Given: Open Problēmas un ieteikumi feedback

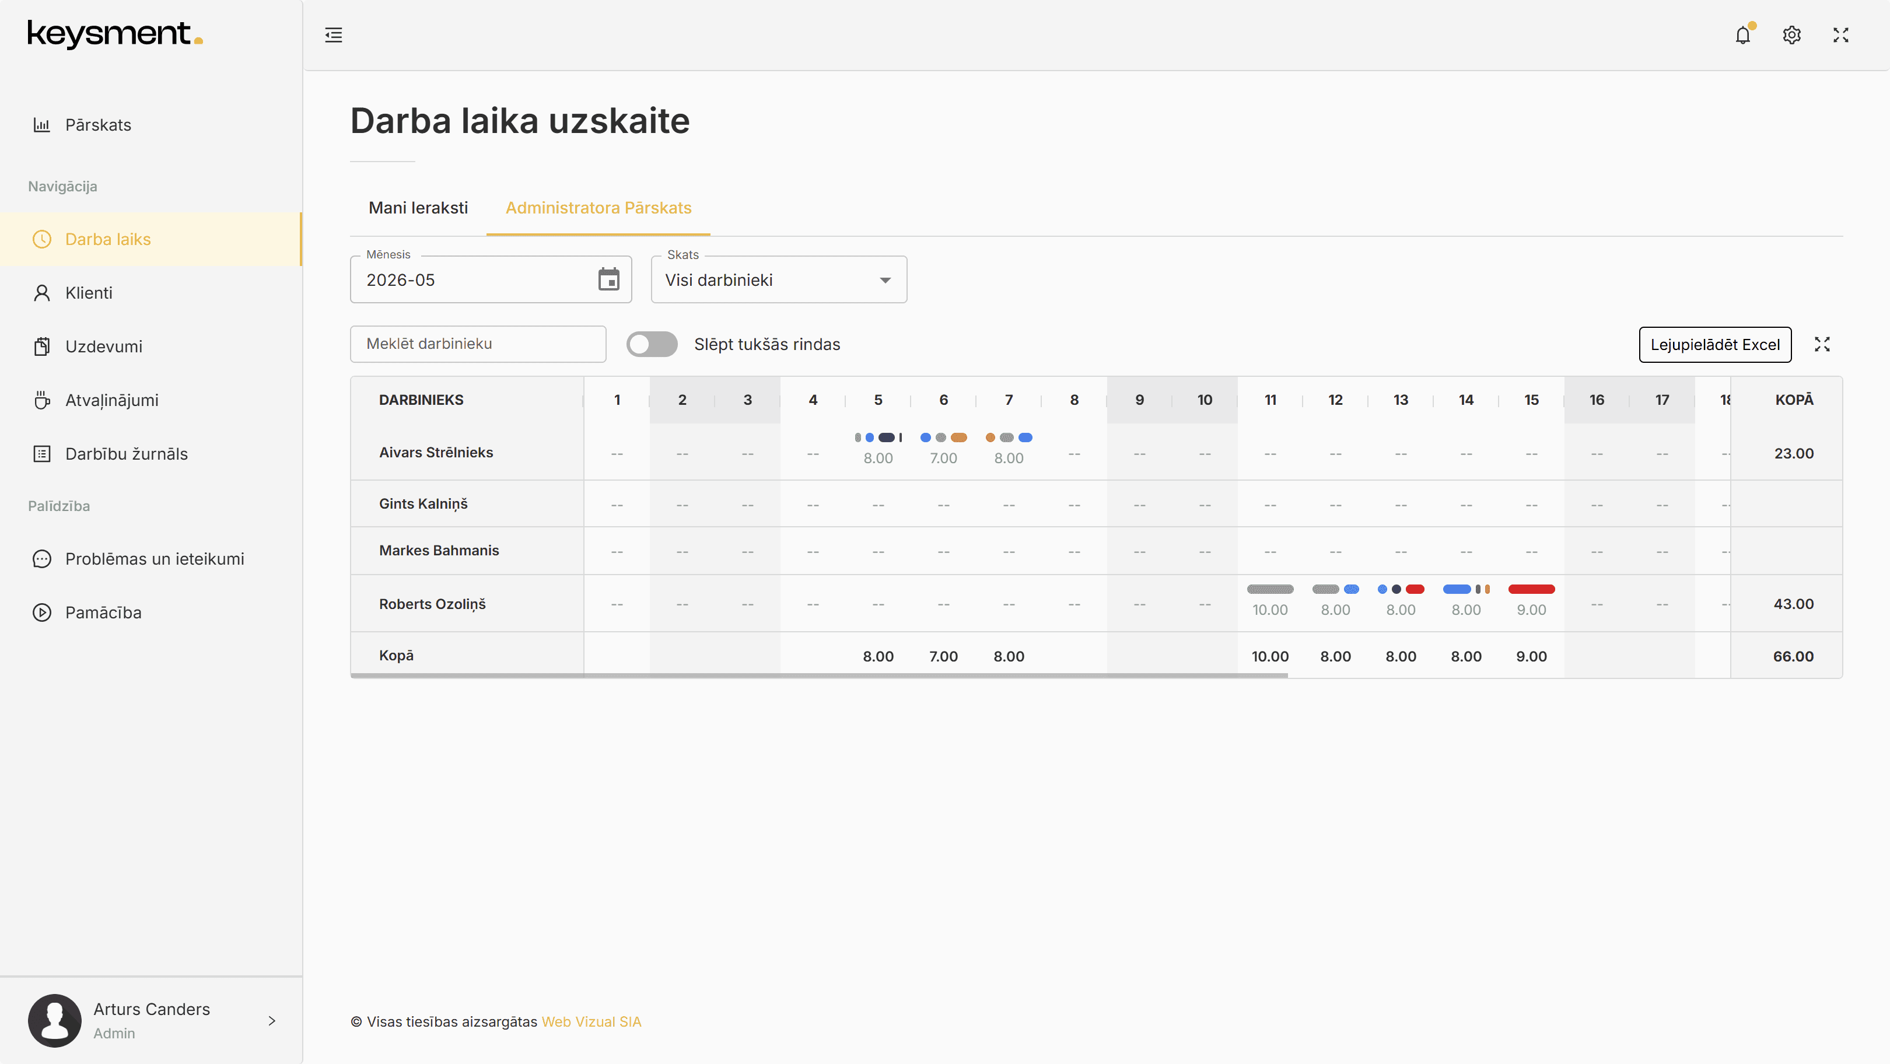Looking at the screenshot, I should (x=150, y=558).
